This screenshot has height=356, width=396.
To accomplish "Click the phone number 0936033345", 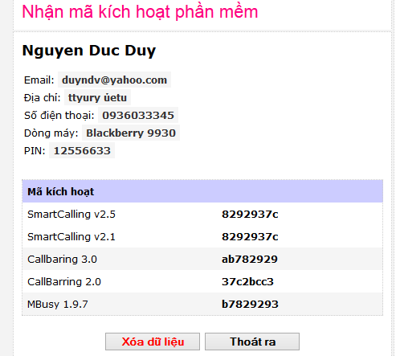I will (x=138, y=115).
